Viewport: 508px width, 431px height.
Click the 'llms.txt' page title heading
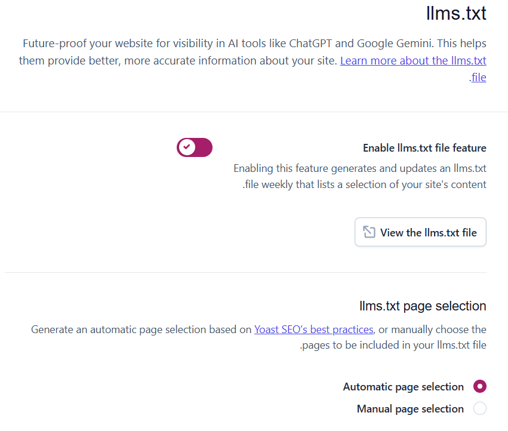[456, 13]
